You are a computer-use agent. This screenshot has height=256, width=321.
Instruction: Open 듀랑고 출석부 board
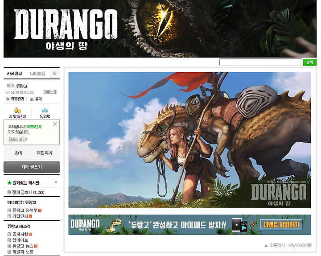(x=25, y=210)
